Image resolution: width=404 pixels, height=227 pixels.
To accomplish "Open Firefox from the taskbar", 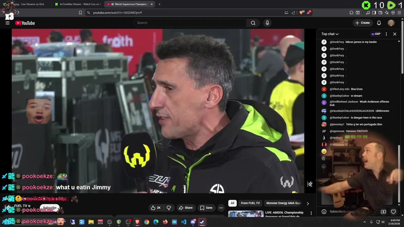I will (x=165, y=222).
